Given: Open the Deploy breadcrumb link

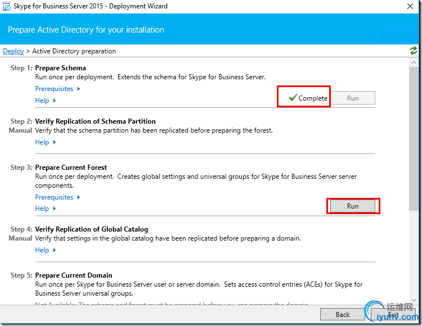Looking at the screenshot, I should click(13, 51).
